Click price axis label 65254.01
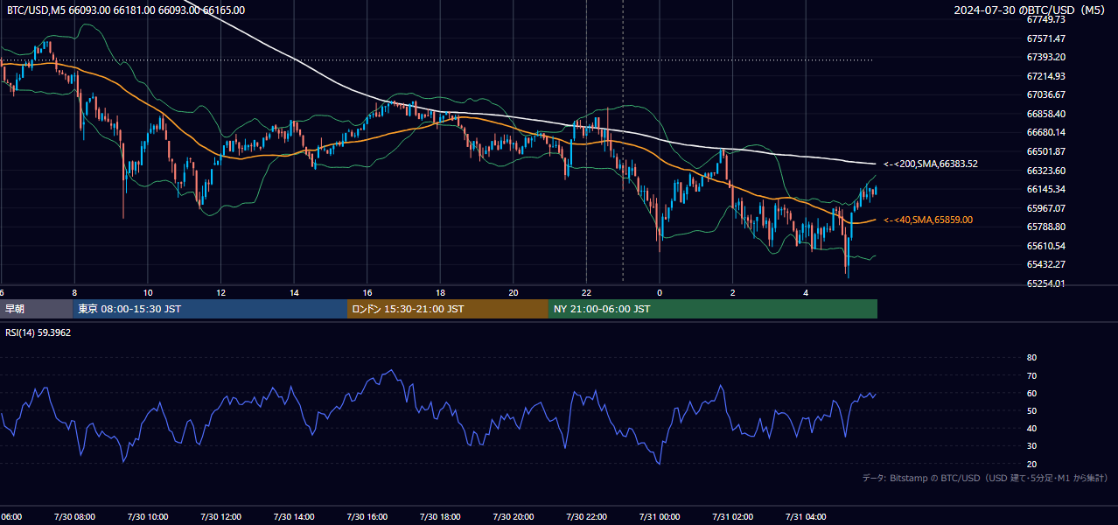1118x525 pixels. coord(1046,283)
